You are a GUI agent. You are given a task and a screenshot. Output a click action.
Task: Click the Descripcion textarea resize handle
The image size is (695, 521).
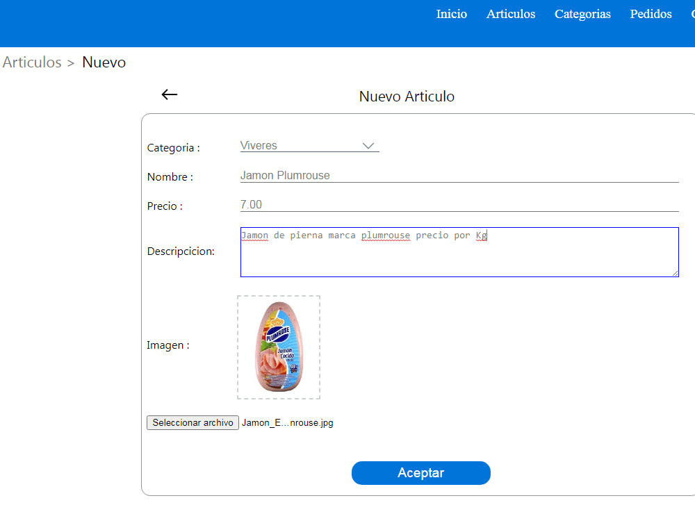pos(675,273)
